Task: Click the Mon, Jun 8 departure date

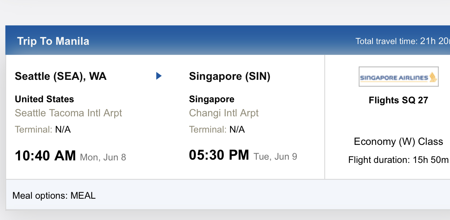Action: [x=103, y=157]
